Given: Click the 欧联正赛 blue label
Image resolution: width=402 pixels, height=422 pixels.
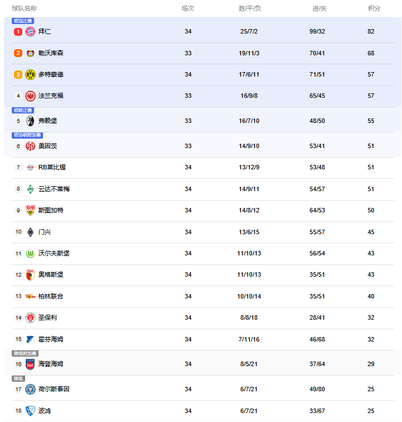Looking at the screenshot, I should coord(23,110).
